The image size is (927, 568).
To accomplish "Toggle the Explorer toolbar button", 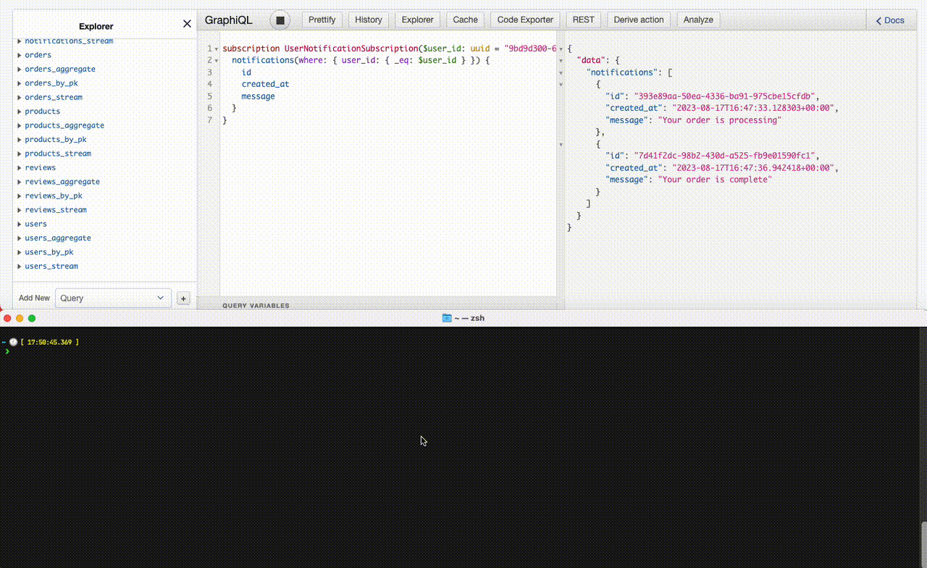I will pos(417,20).
